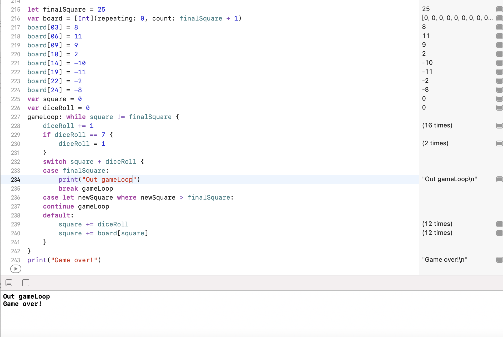Click "Out gameLoop" in console output
The width and height of the screenshot is (503, 337).
tap(27, 296)
